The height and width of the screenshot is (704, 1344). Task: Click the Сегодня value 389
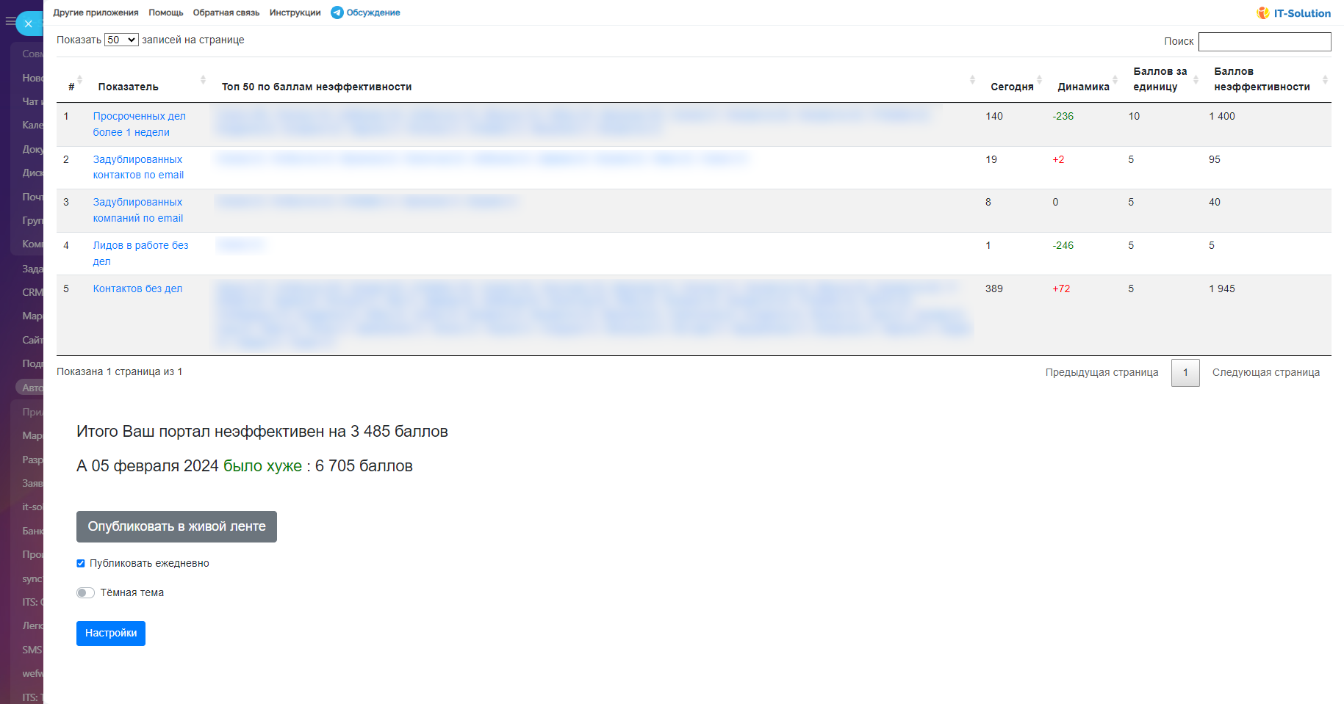994,289
